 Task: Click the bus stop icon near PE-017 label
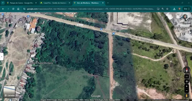click(101, 29)
